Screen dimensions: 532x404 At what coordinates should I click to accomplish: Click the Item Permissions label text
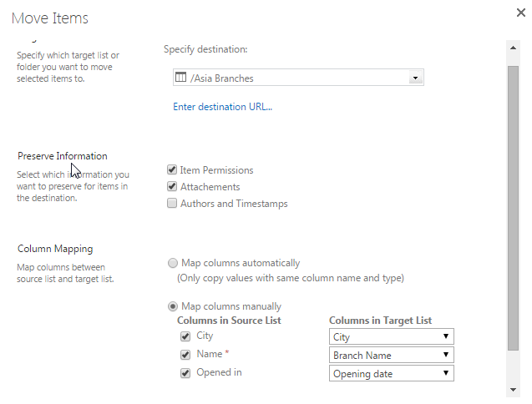point(216,170)
